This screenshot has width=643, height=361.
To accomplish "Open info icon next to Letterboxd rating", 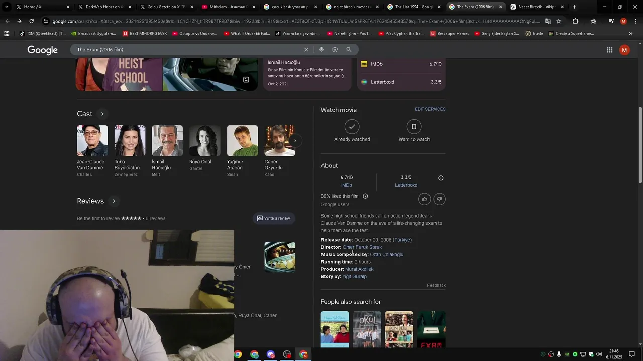I will coord(441,178).
